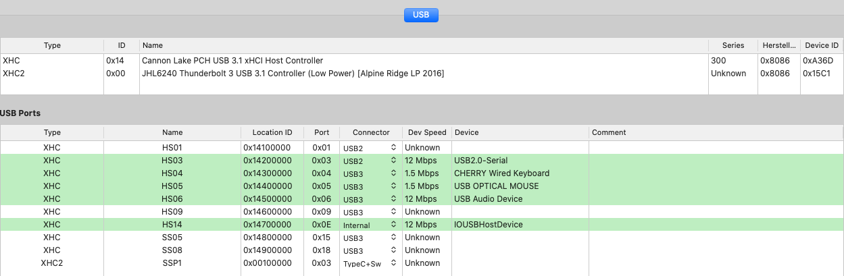The width and height of the screenshot is (844, 276).
Task: Select the USB2.0-Serial device row
Action: point(481,161)
